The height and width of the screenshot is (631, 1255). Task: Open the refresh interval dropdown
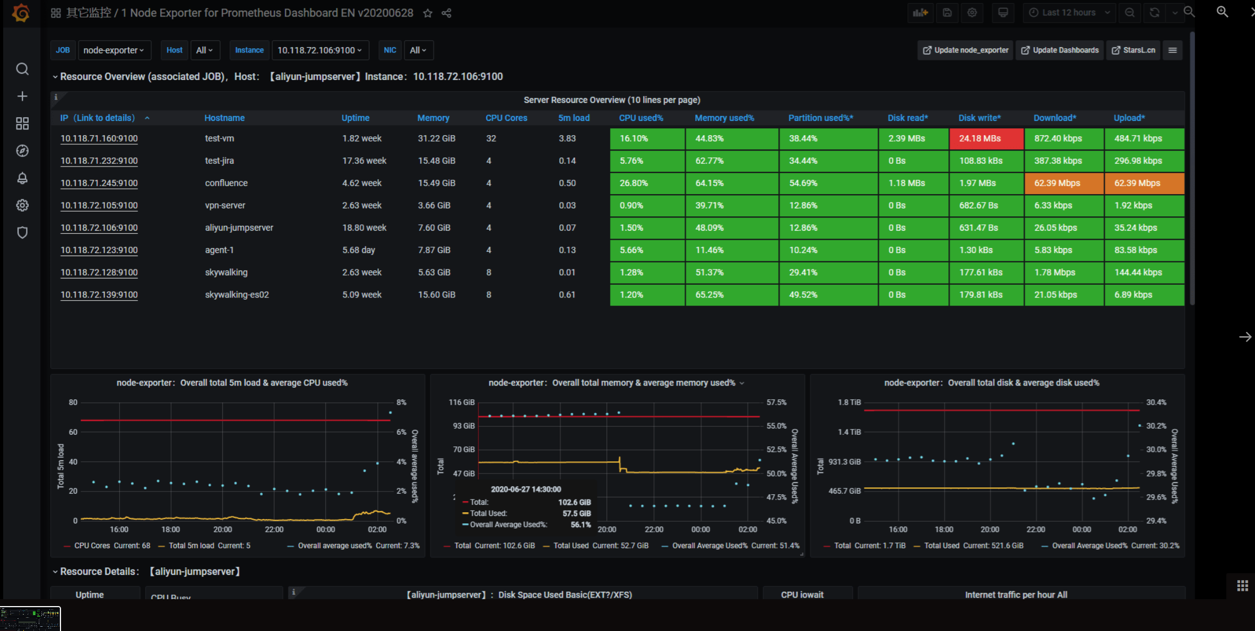pyautogui.click(x=1174, y=12)
